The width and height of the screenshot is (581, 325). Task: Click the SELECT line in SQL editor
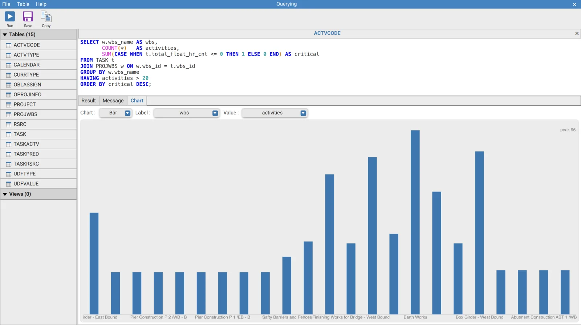(x=119, y=42)
